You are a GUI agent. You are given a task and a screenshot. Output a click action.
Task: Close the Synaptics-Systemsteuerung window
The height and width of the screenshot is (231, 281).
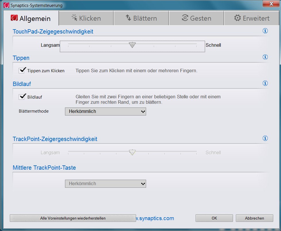(271, 3)
